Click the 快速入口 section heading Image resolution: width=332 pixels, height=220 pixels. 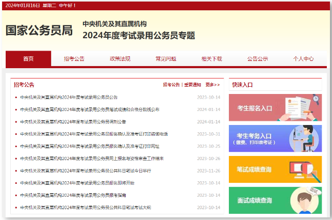point(242,85)
